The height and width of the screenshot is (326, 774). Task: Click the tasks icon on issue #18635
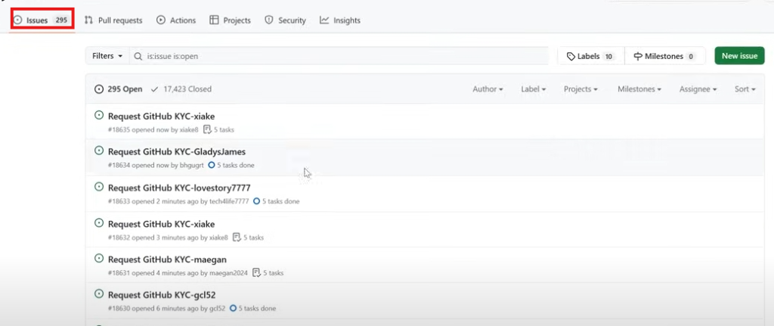(208, 130)
